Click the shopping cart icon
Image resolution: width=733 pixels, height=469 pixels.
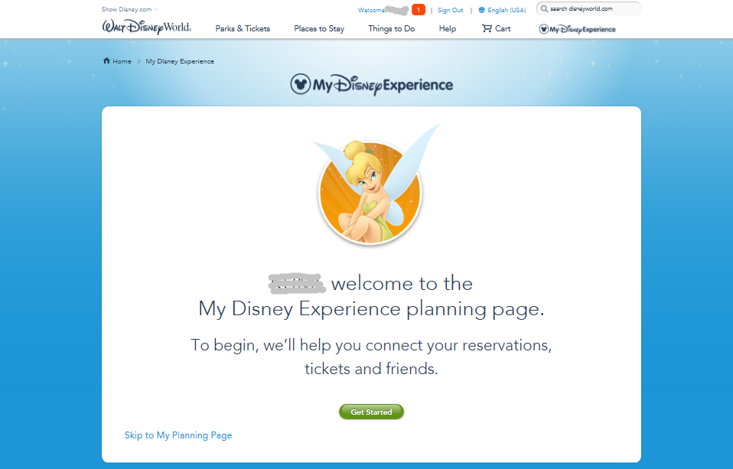487,28
